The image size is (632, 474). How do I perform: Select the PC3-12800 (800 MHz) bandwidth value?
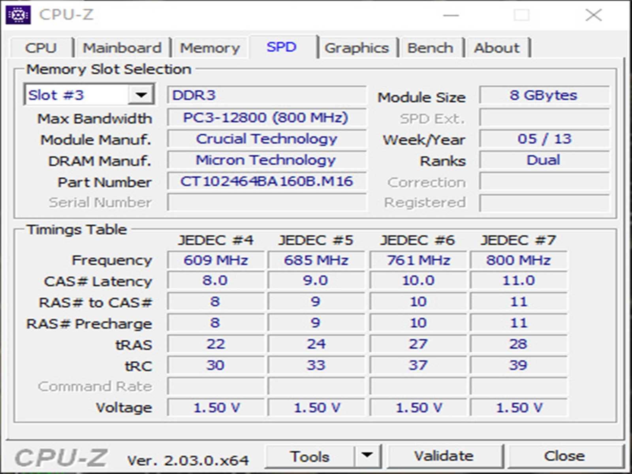(267, 117)
